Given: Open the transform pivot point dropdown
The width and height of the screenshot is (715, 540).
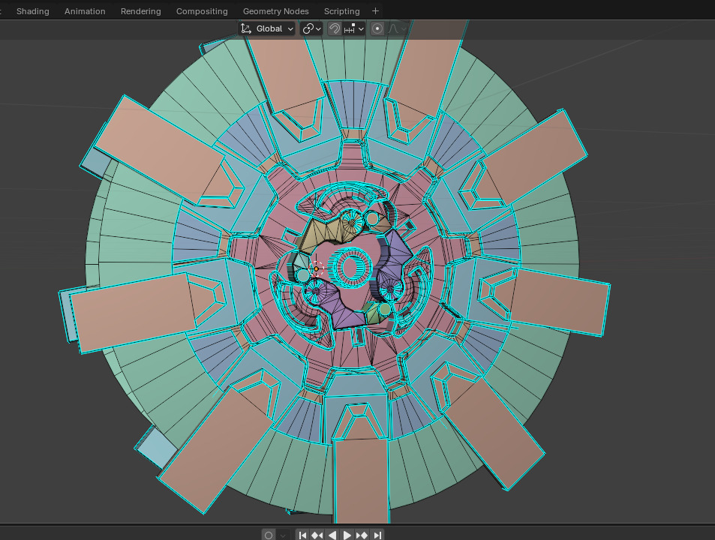Looking at the screenshot, I should click(312, 28).
